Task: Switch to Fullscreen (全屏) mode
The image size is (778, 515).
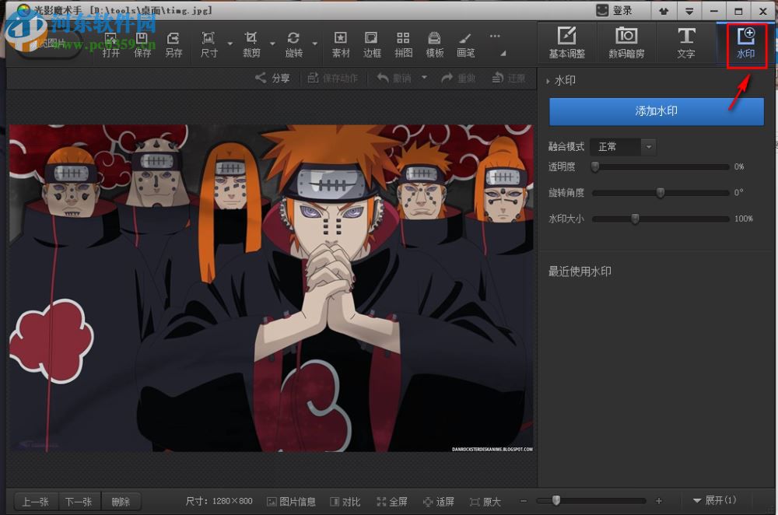Action: click(x=392, y=502)
